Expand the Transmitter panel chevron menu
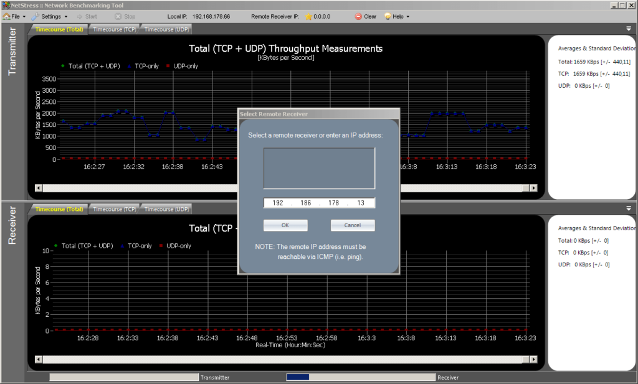 [x=630, y=28]
